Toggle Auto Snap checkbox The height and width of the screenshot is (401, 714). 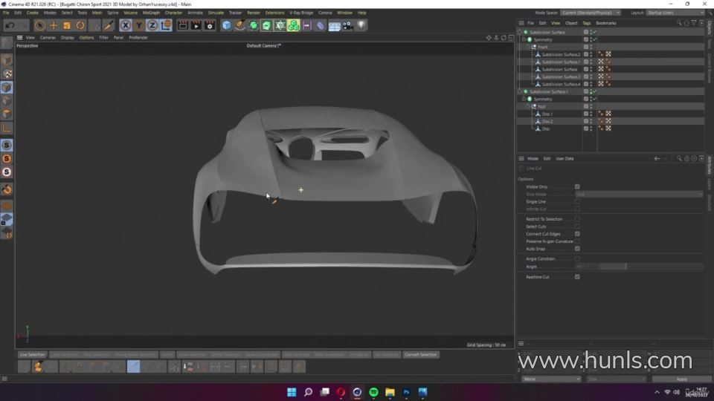577,249
